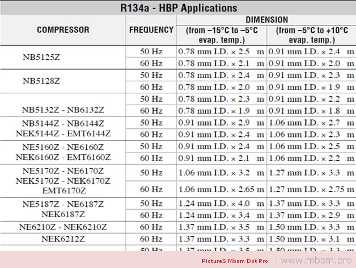Select the COMPRESSOR column header
The height and width of the screenshot is (268, 356).
63,30
